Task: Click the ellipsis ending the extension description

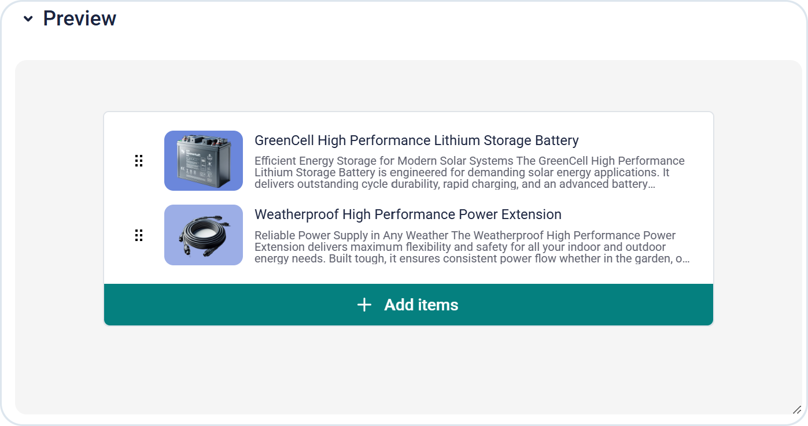Action: (x=686, y=259)
